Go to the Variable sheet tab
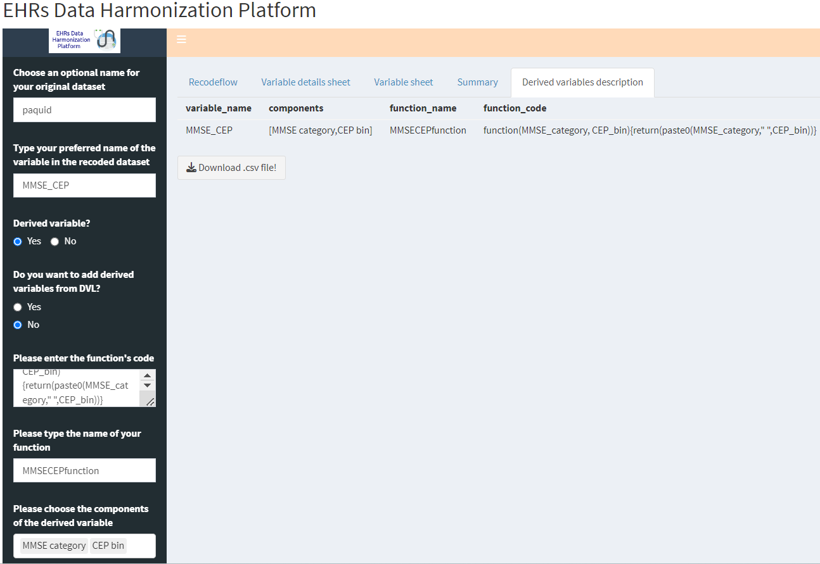The image size is (820, 564). (x=404, y=82)
